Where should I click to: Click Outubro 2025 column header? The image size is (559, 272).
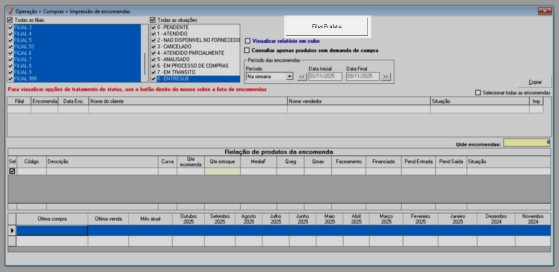(x=188, y=219)
